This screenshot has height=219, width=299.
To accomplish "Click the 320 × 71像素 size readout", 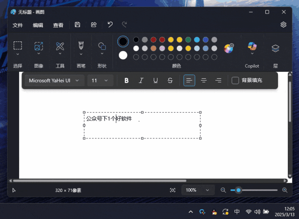I will click(x=68, y=190).
